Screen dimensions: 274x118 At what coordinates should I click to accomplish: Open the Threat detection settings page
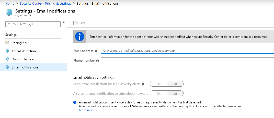(x=24, y=51)
